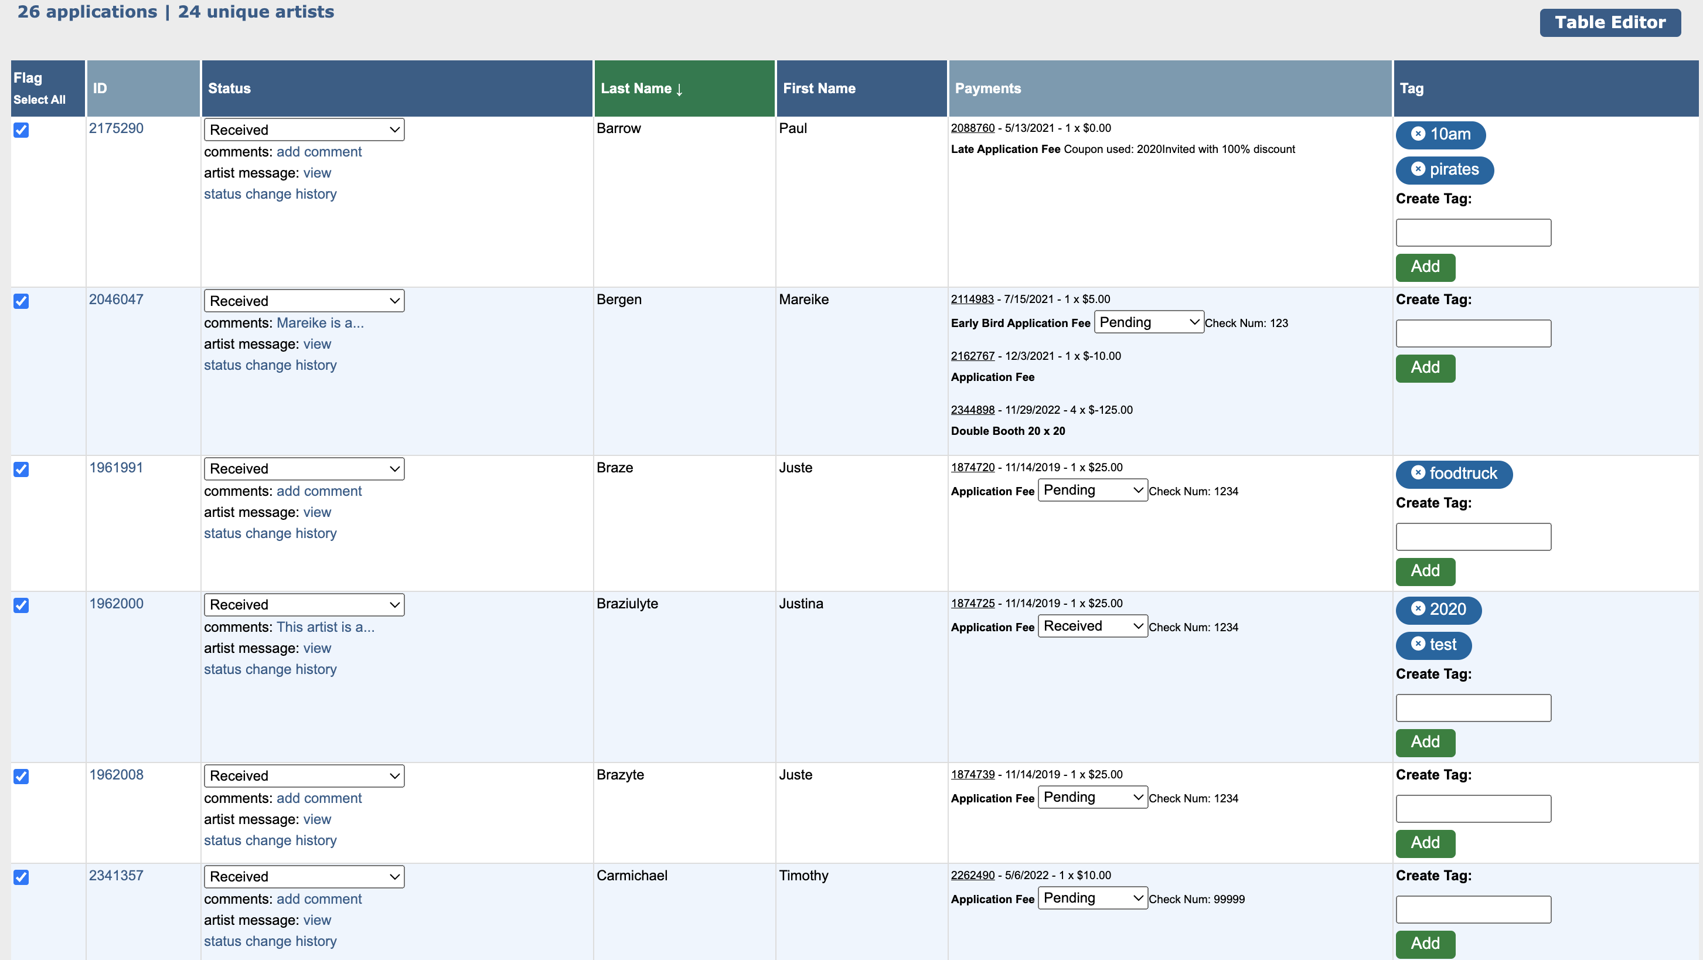Toggle flag checkbox for application 1961991
1703x960 pixels.
(21, 469)
